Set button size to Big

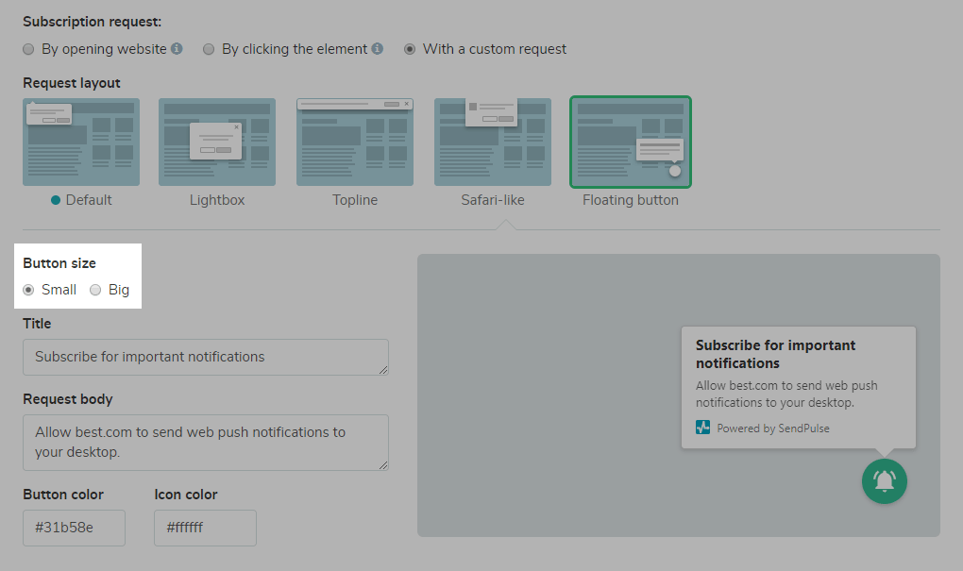[x=95, y=290]
